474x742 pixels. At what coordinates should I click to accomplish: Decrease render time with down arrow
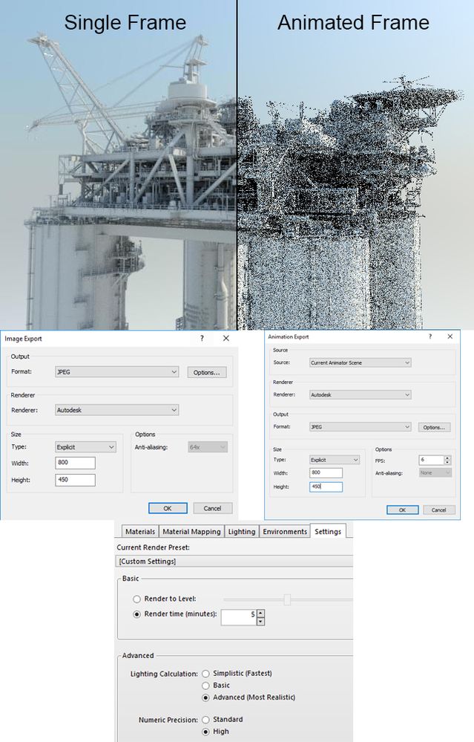[260, 622]
